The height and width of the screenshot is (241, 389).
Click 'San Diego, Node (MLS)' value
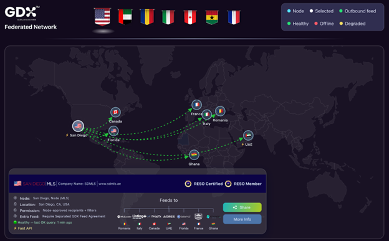pos(51,198)
